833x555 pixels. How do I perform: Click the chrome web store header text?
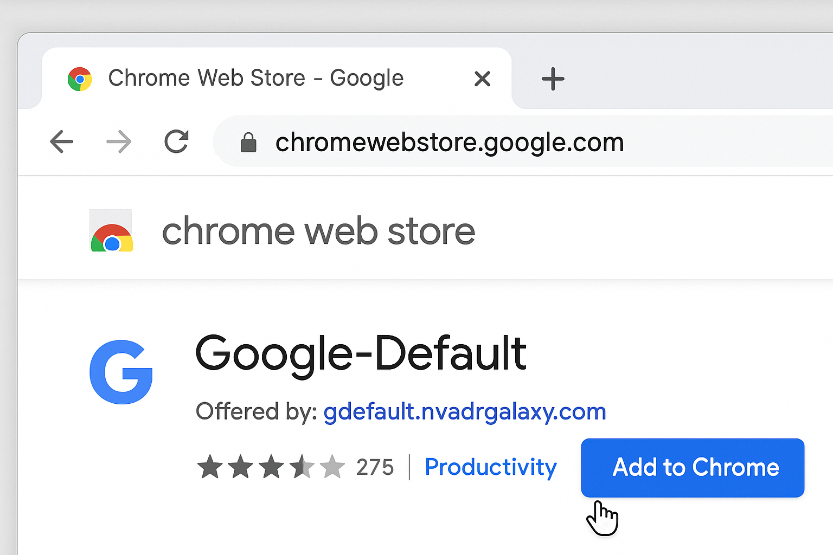[x=318, y=230]
